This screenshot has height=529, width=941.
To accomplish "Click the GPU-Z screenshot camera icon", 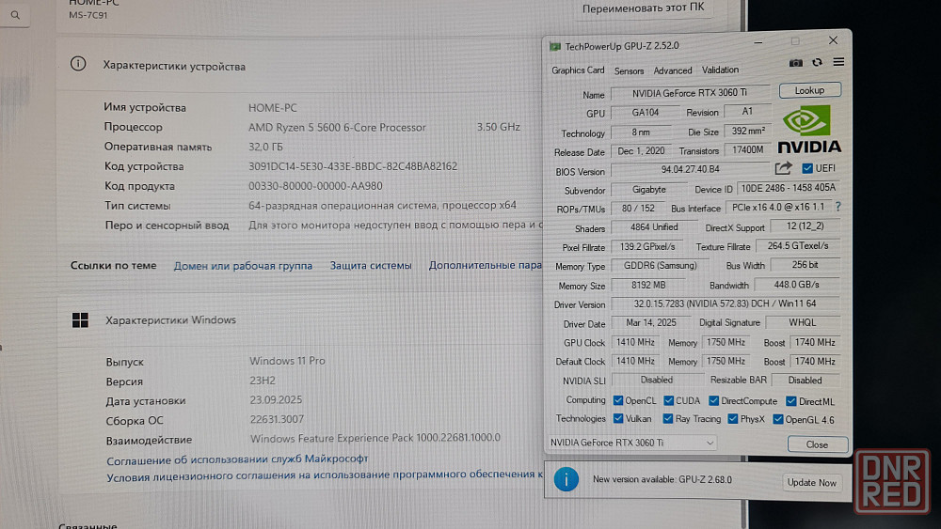I will pyautogui.click(x=796, y=63).
